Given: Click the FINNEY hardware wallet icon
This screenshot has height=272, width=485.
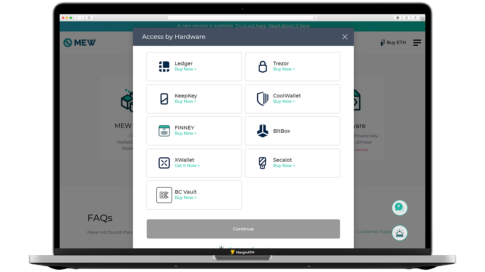Looking at the screenshot, I should coord(164,130).
